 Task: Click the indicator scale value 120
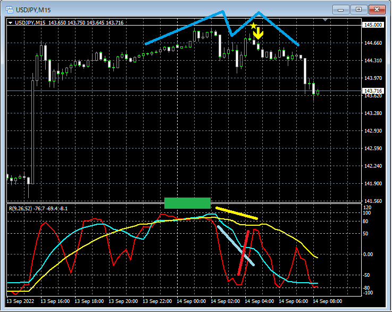[x=367, y=208]
